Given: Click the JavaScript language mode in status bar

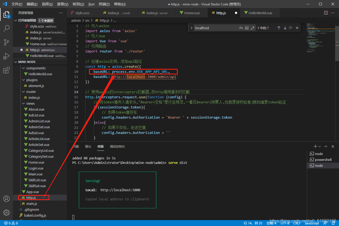Looking at the screenshot, I should click(312, 223).
